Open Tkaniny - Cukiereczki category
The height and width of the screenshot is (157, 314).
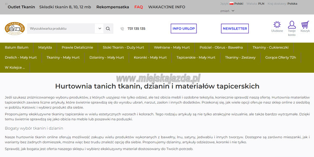271,47
